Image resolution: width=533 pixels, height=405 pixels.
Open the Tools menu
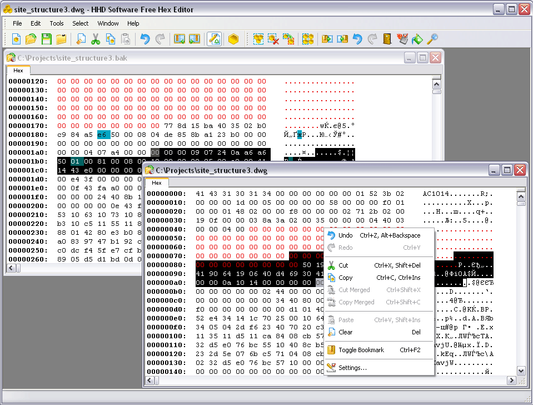[57, 23]
